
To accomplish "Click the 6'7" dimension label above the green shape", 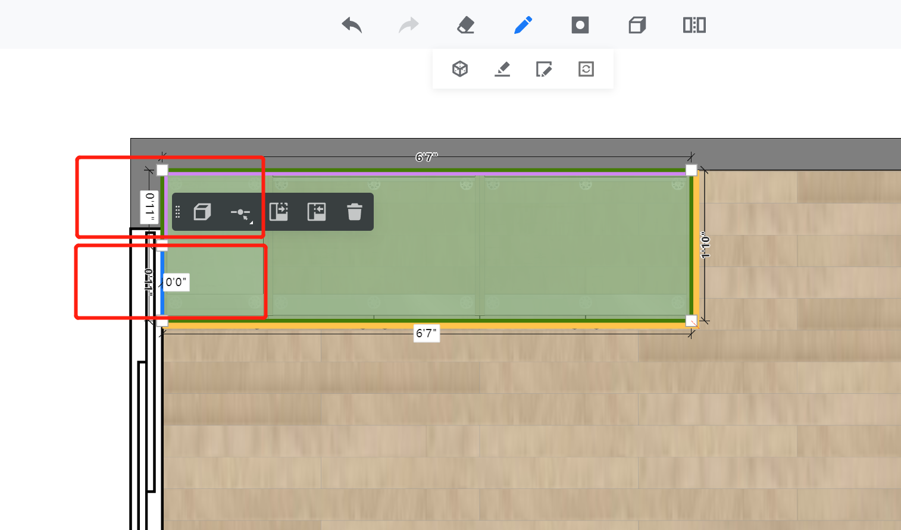I will [x=427, y=158].
